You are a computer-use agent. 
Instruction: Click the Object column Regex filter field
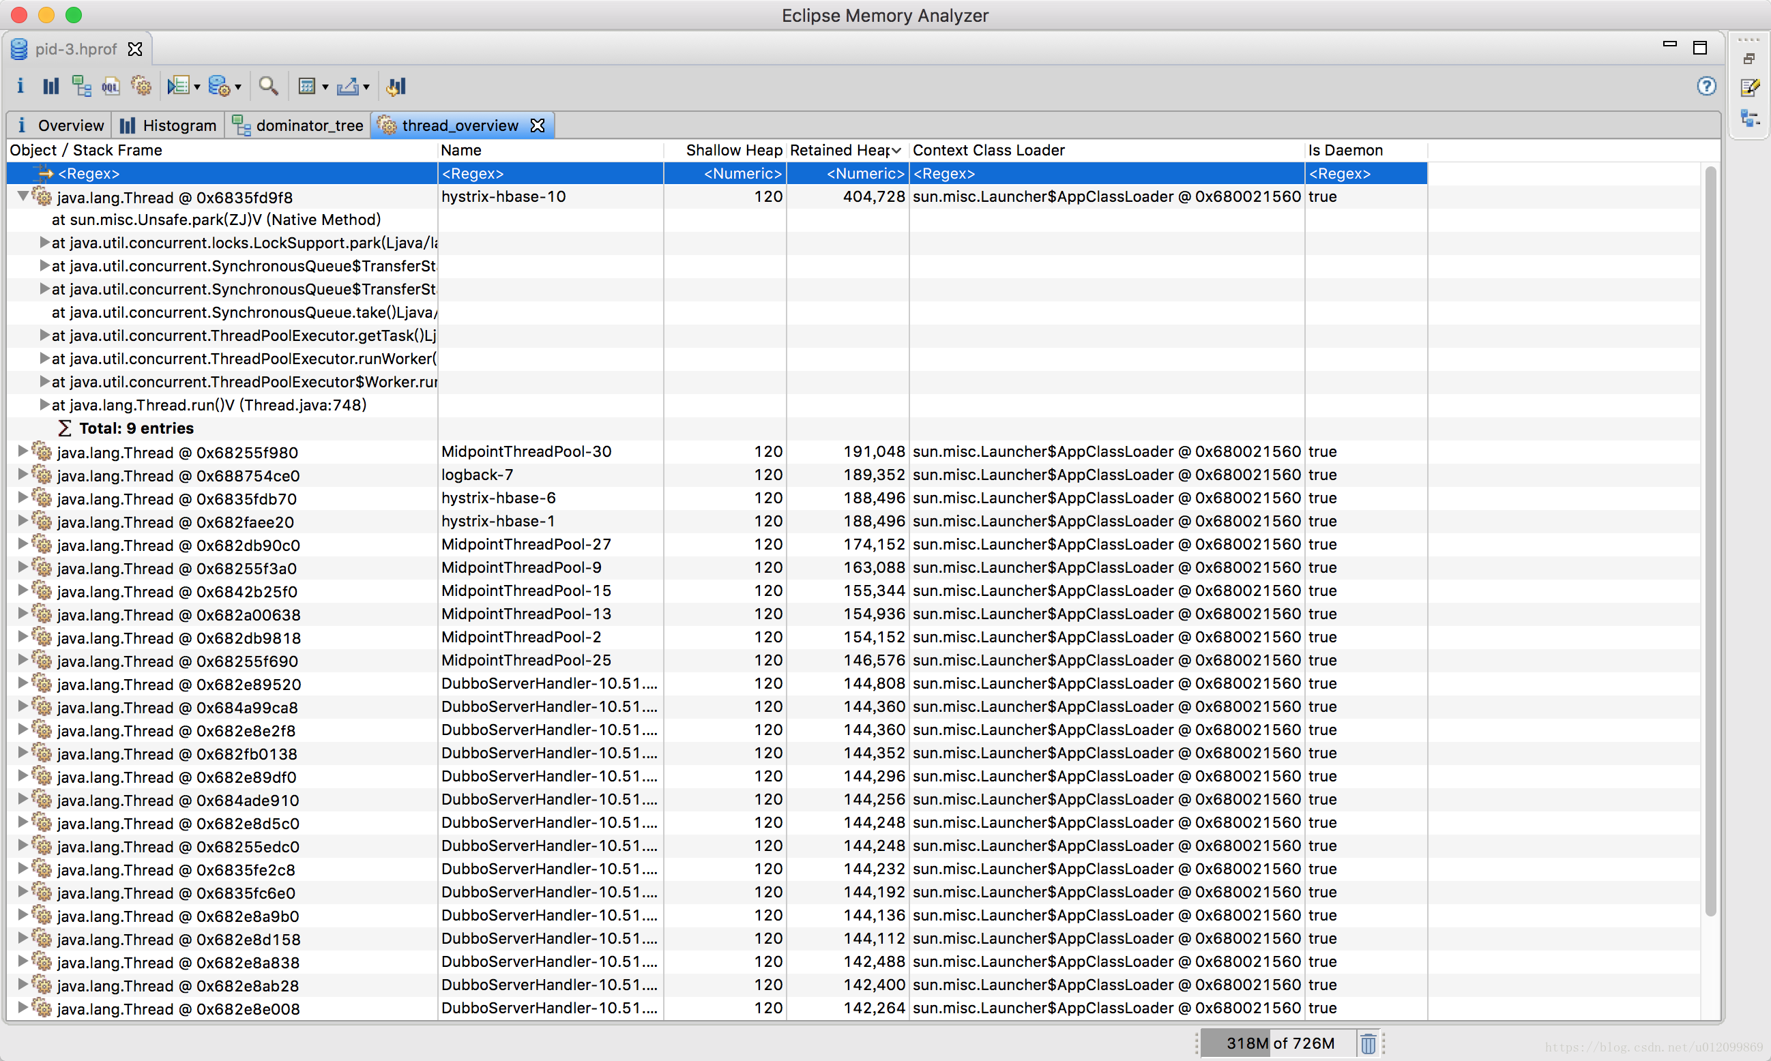point(222,174)
